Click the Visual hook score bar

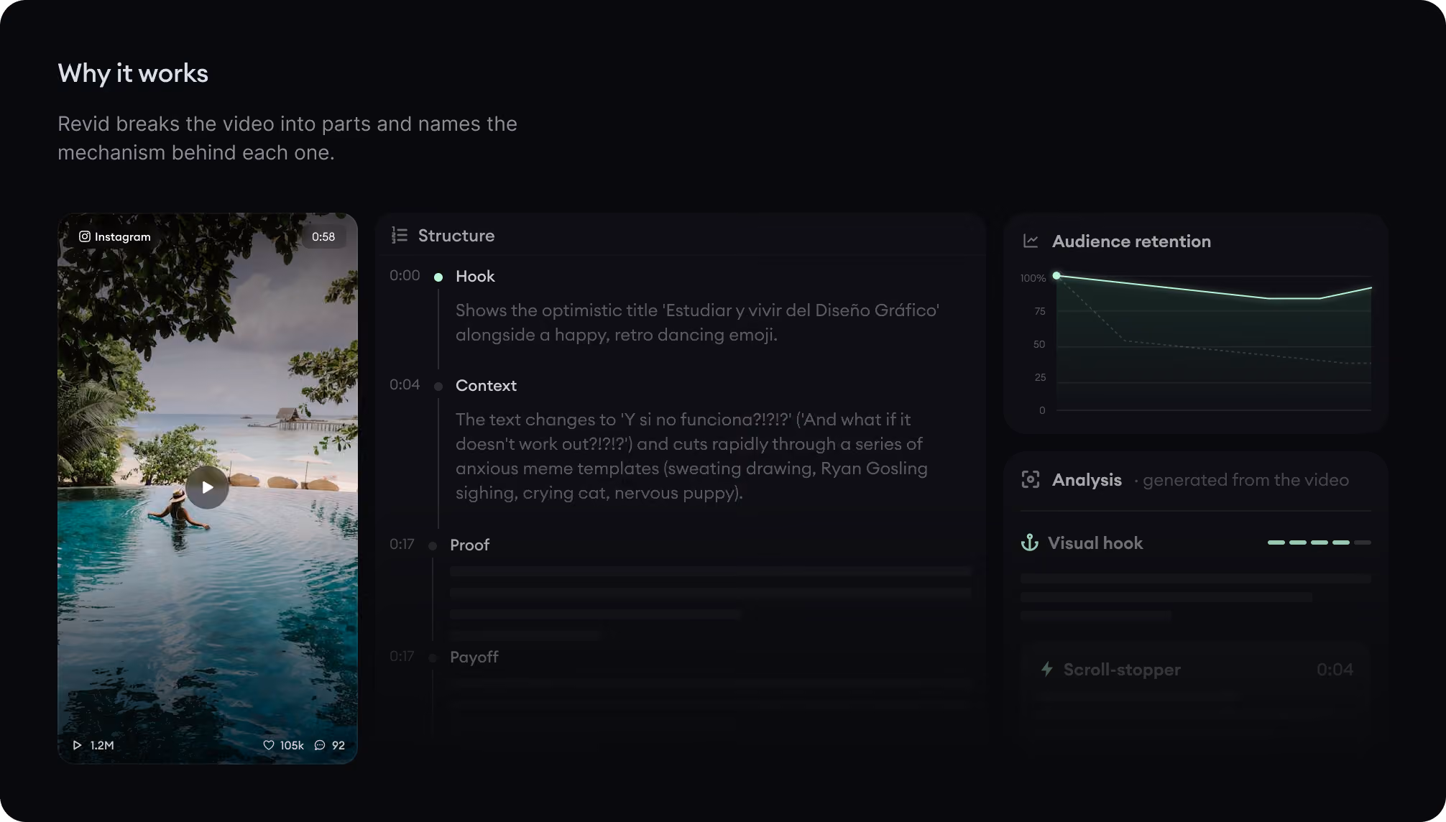tap(1320, 542)
